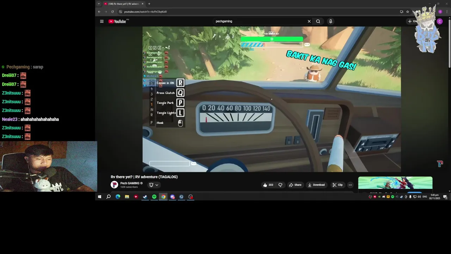Screen dimensions: 451x254
Task: Open more actions ellipsis menu
Action: pos(350,185)
